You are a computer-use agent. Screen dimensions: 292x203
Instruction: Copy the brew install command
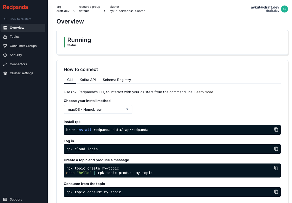(276, 129)
